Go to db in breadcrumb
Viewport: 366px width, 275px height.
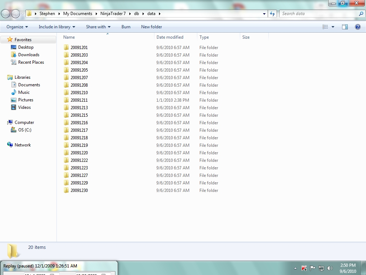click(x=137, y=14)
